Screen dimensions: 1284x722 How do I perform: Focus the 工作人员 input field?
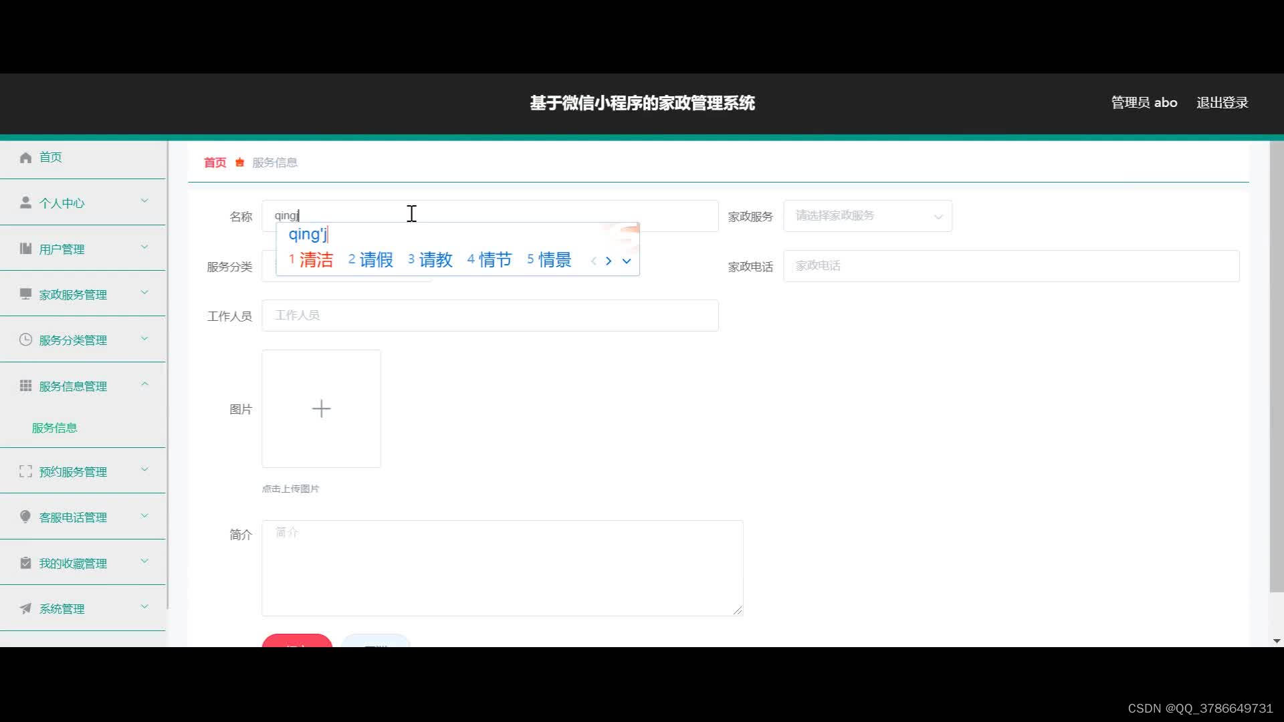(x=490, y=316)
